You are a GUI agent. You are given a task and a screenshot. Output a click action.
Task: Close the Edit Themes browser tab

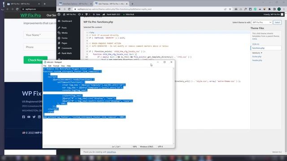pos(126,4)
